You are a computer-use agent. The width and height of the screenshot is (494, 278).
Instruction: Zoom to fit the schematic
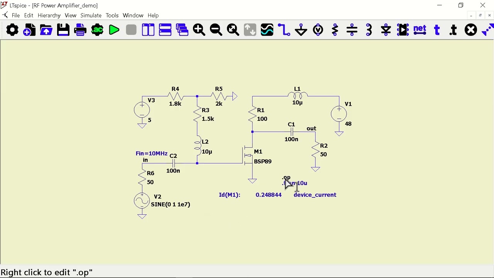[x=233, y=30]
